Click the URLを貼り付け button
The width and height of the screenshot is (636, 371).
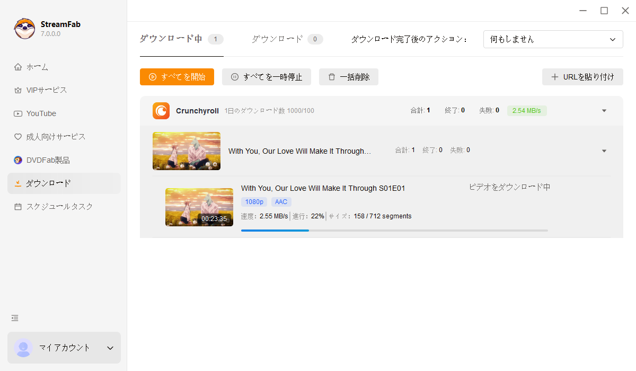click(582, 77)
